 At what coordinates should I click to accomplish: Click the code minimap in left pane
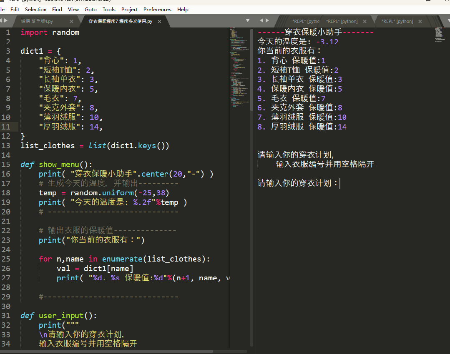(x=239, y=67)
